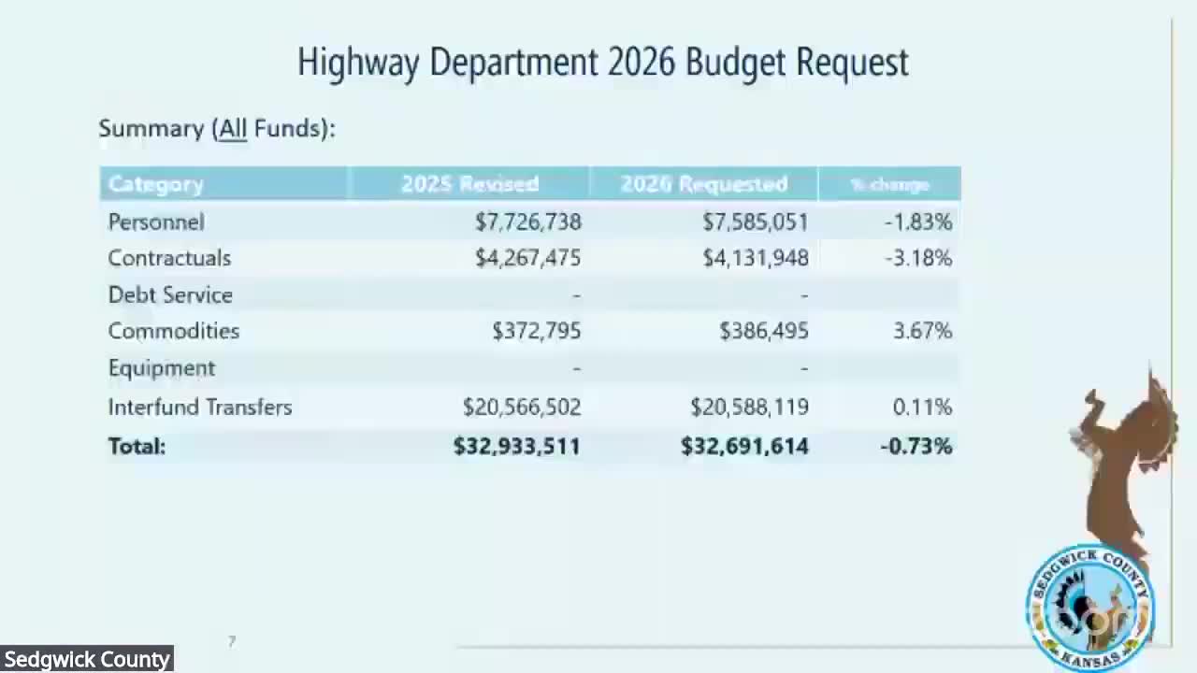The width and height of the screenshot is (1197, 673).
Task: Click the Interfund Transfers amount $20,566,502
Action: click(522, 408)
